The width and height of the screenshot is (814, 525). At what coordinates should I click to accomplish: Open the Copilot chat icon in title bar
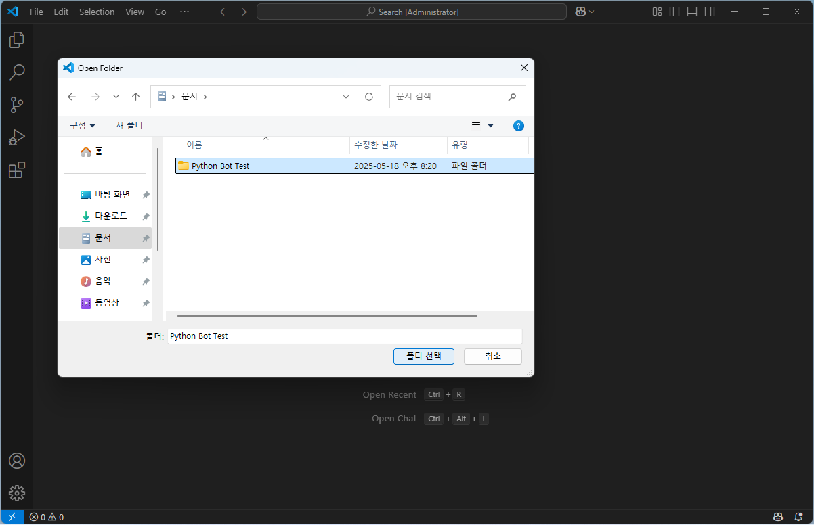click(580, 12)
